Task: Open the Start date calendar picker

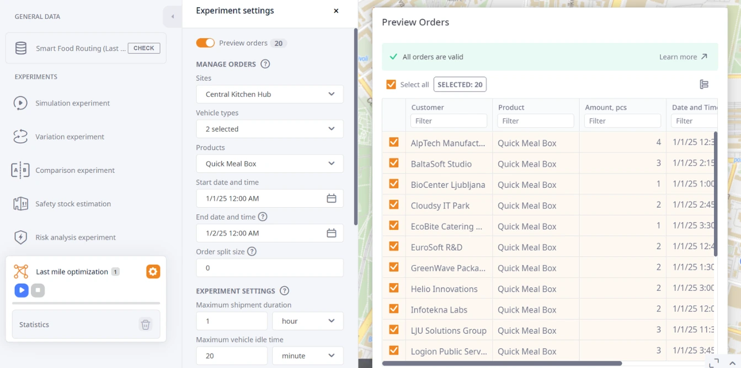Action: tap(331, 198)
